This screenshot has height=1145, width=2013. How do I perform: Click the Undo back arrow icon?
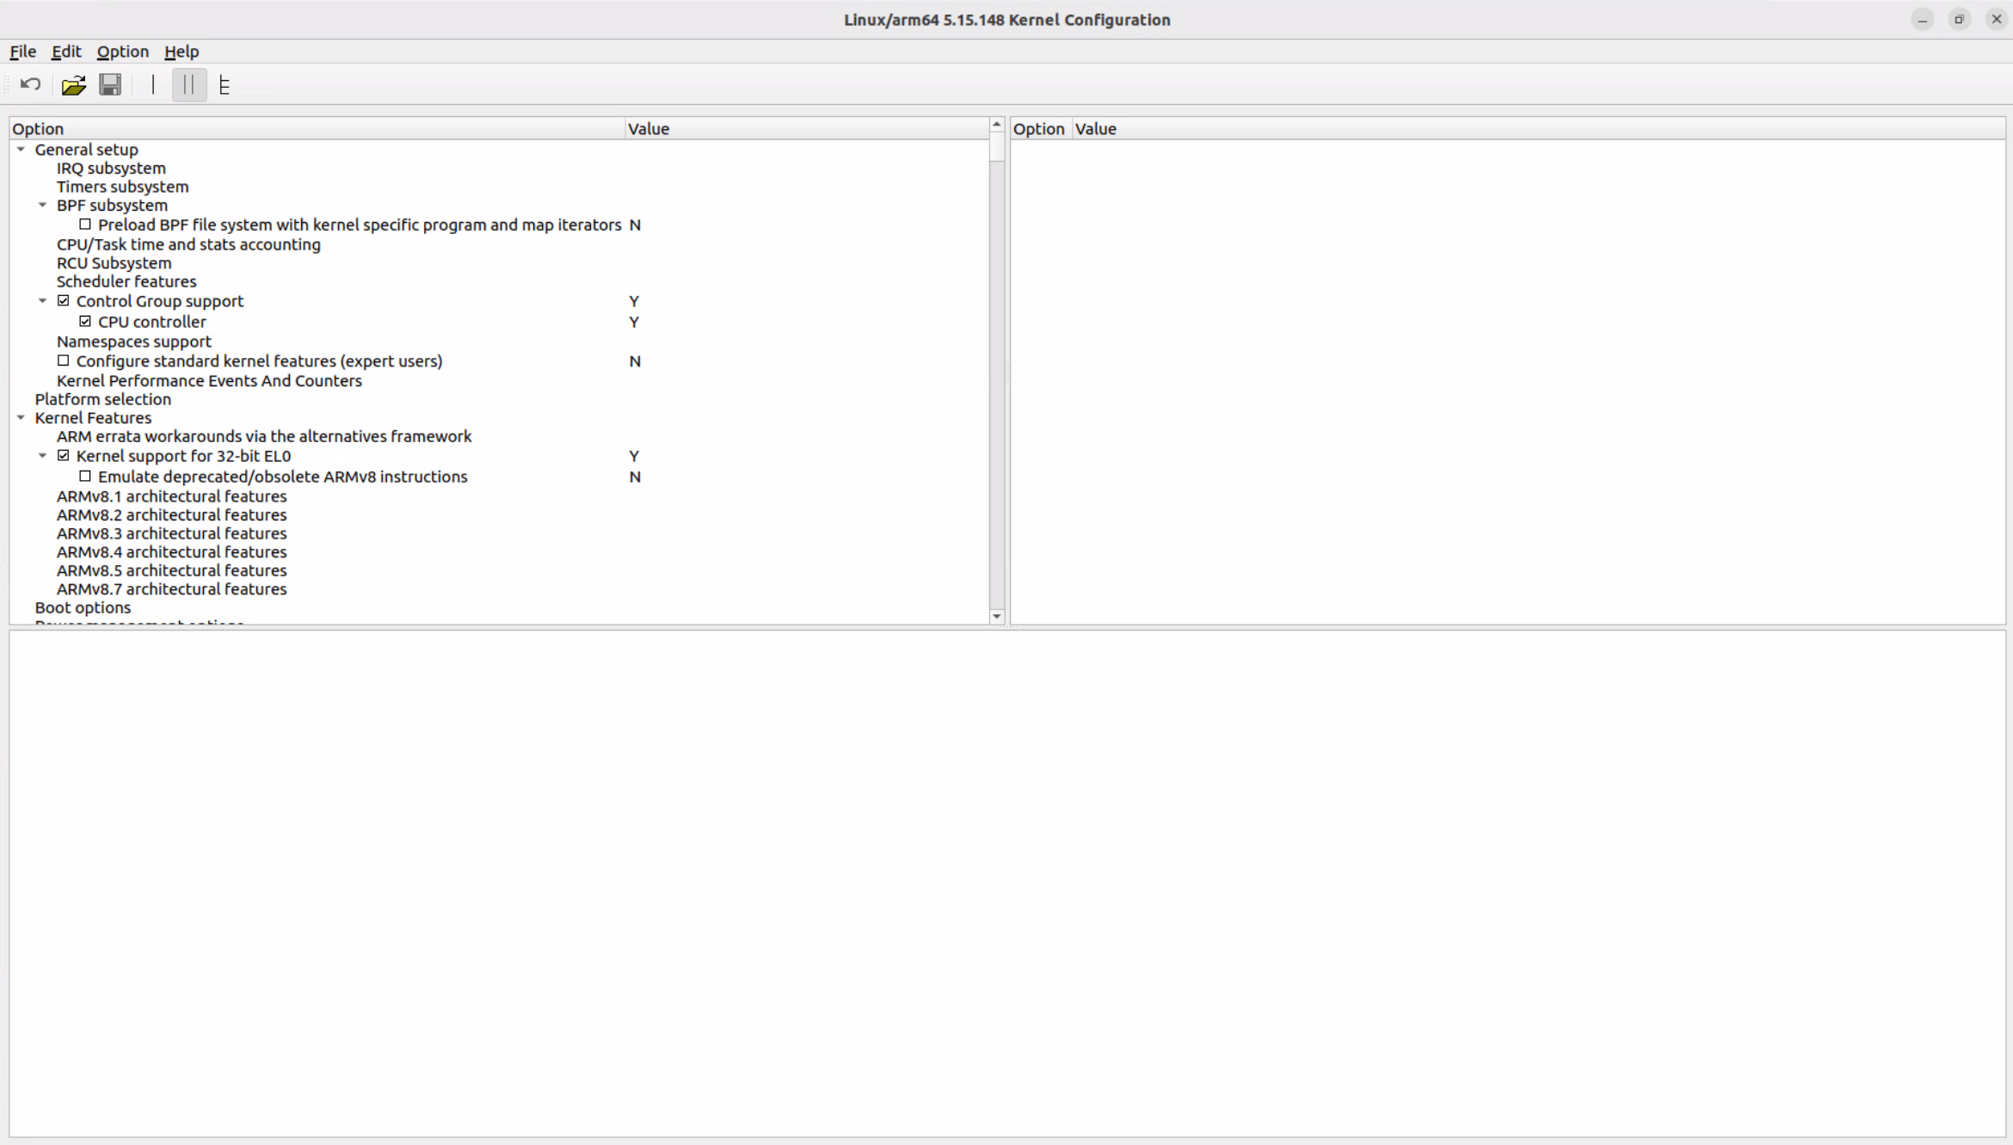[x=30, y=84]
